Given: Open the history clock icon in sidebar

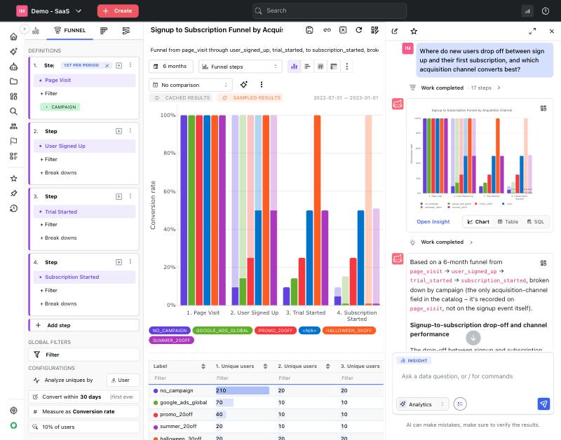Looking at the screenshot, I should coord(13,208).
